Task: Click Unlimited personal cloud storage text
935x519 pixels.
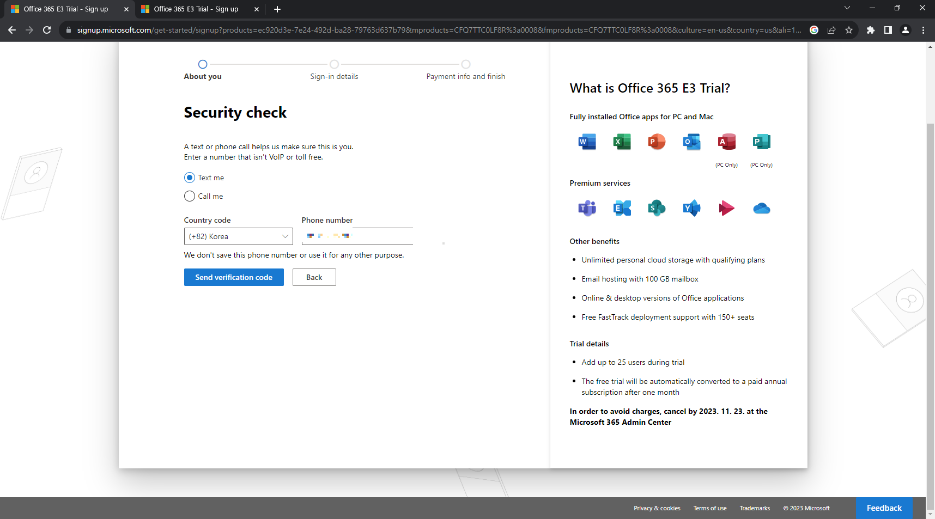Action: click(673, 260)
